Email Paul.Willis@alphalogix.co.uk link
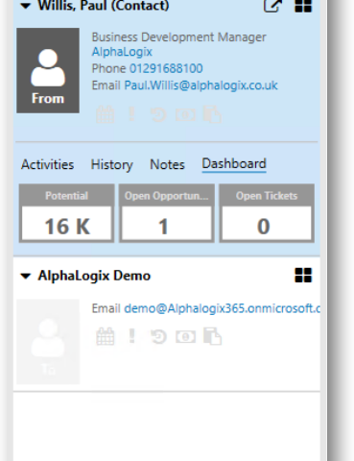Viewport: 354px width, 461px height. pos(201,85)
